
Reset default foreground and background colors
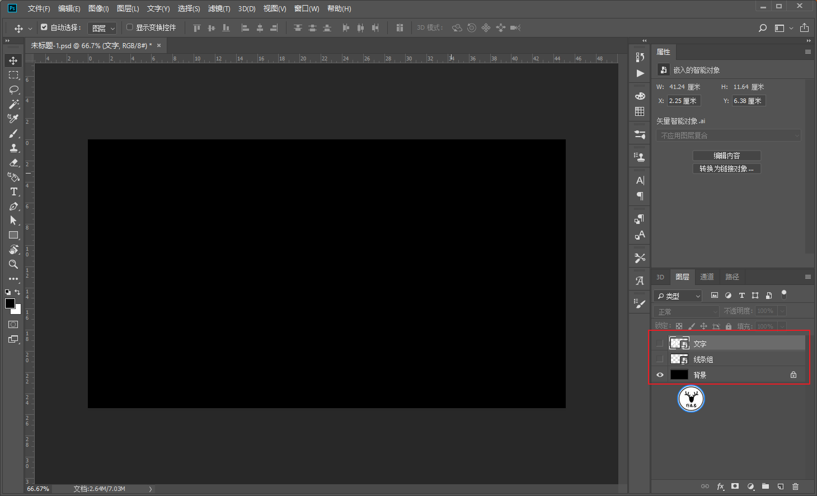tap(8, 292)
